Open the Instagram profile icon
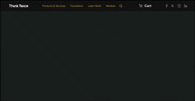195x101 pixels. point(179,6)
